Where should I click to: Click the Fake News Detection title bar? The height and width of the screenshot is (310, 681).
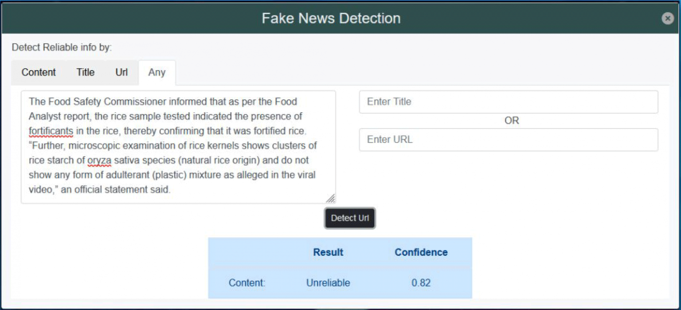pyautogui.click(x=331, y=18)
